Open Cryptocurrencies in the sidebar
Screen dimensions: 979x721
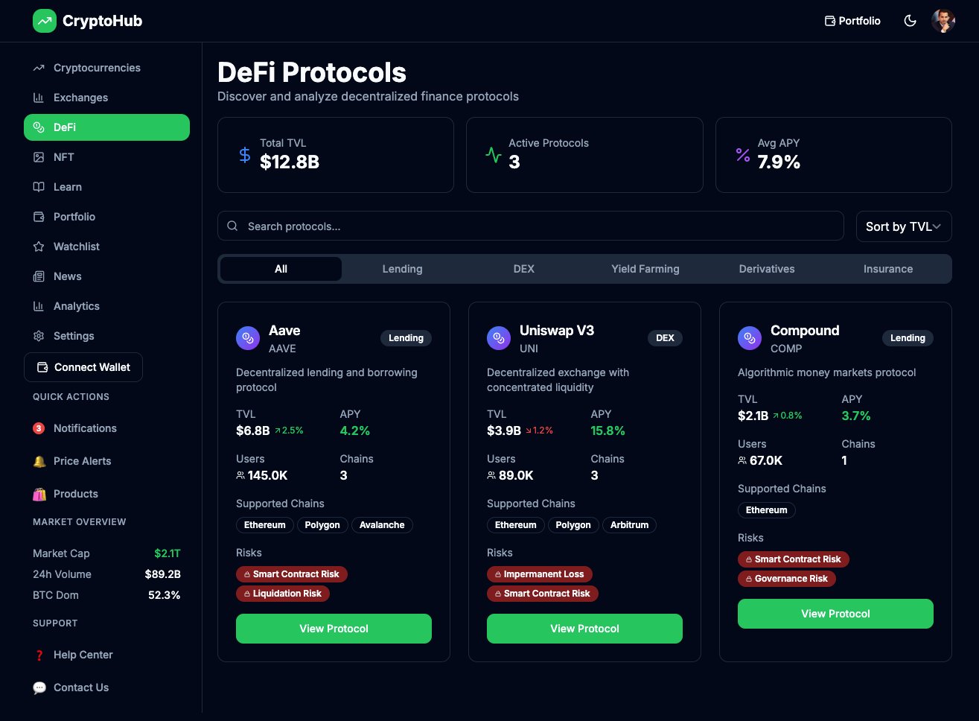point(106,68)
